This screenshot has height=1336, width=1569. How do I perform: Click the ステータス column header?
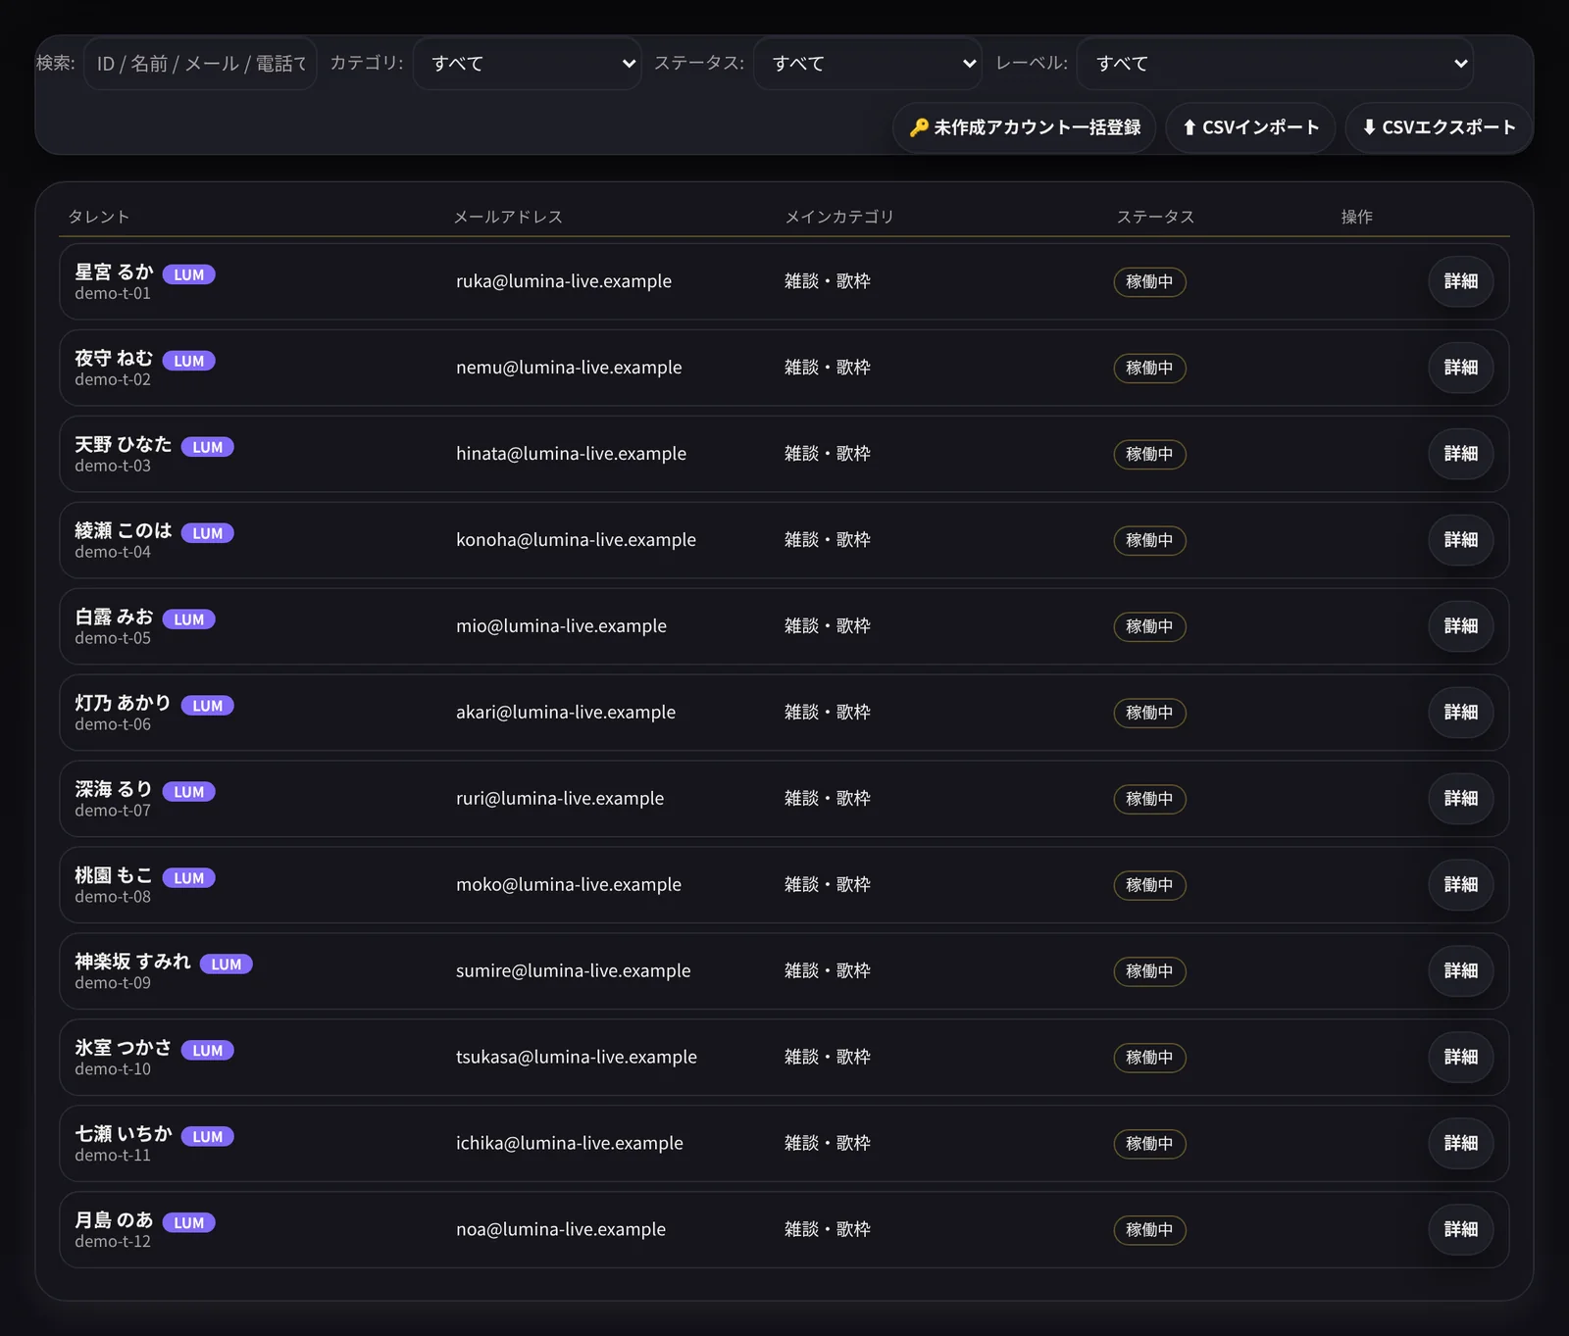coord(1156,217)
